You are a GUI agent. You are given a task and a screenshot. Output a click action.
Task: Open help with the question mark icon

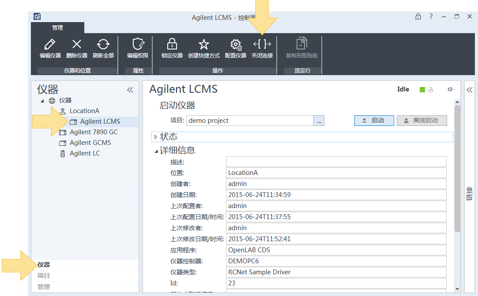coord(431,16)
